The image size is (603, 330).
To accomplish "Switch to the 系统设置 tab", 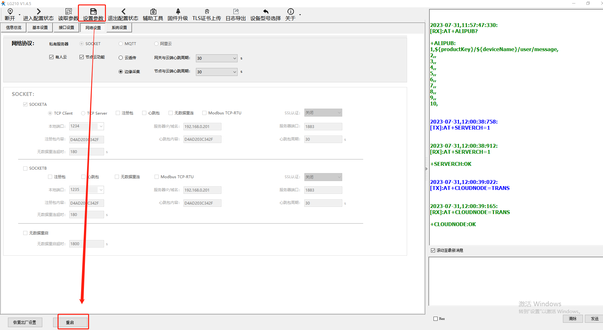I will (x=119, y=28).
